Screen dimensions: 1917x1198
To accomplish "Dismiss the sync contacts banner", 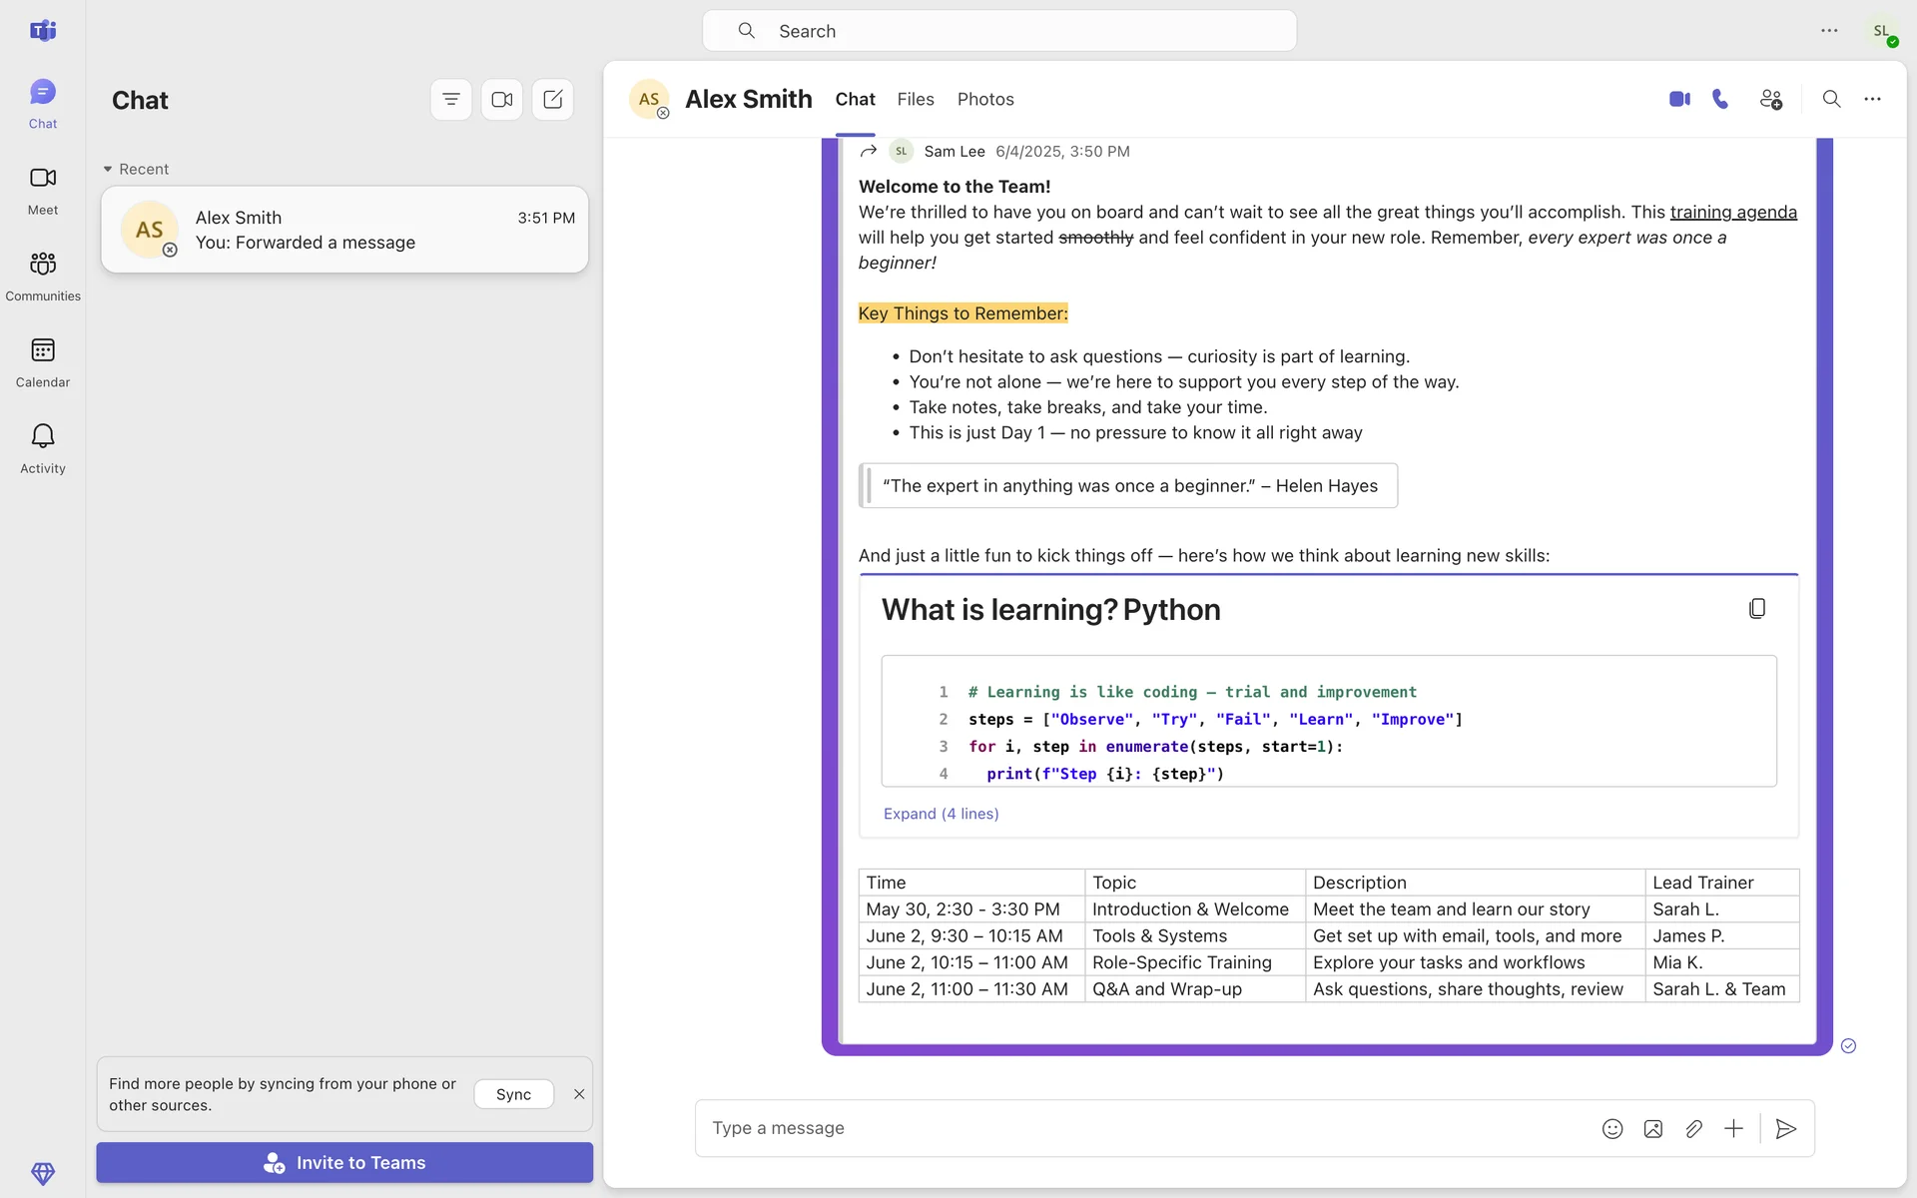I will click(579, 1094).
